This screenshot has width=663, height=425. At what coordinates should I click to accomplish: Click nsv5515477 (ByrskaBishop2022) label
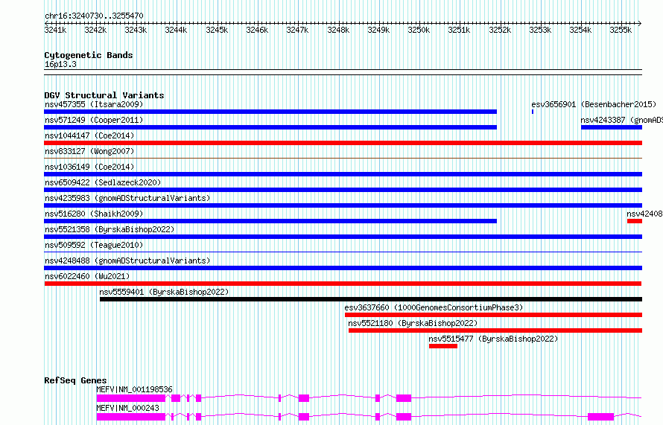[493, 339]
